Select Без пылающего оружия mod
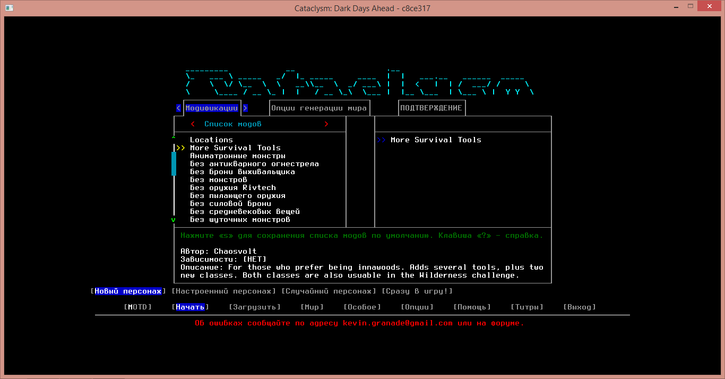Screen dimensions: 725x379 click(238, 195)
